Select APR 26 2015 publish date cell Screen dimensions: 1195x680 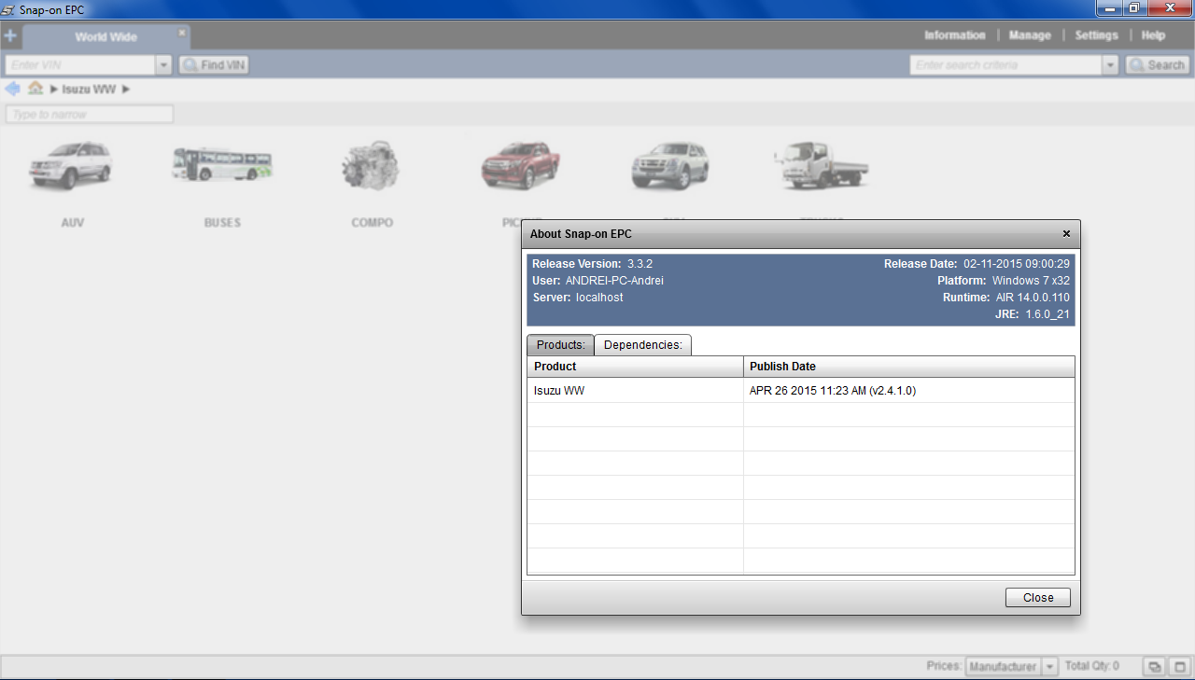pos(909,391)
